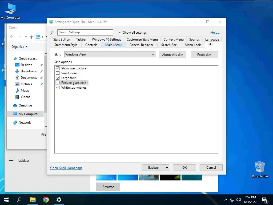The image size is (273, 205).
Task: Click the search magnifier in Open-Shell settings
Action: tap(52, 32)
